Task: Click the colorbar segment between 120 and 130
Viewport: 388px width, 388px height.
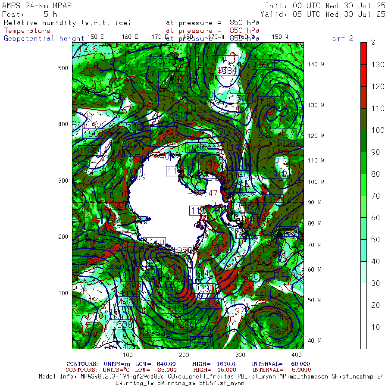Action: pyautogui.click(x=363, y=75)
